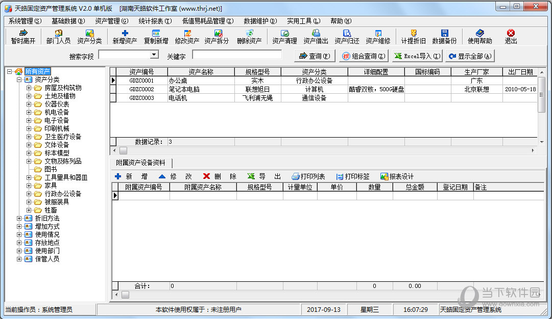Expand the 电子设备 folder
Screen dimensions: 552x319
[29, 120]
